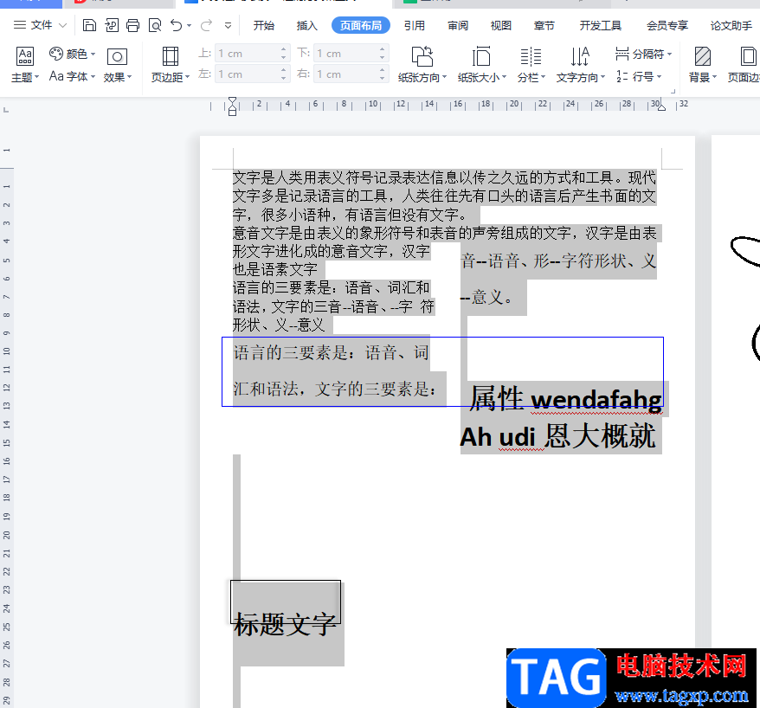This screenshot has width=760, height=708.
Task: Click the text Ah udi 恩大概就
Action: tap(557, 436)
